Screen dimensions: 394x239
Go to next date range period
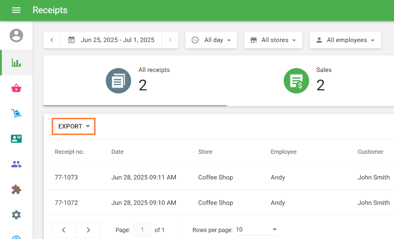point(170,40)
